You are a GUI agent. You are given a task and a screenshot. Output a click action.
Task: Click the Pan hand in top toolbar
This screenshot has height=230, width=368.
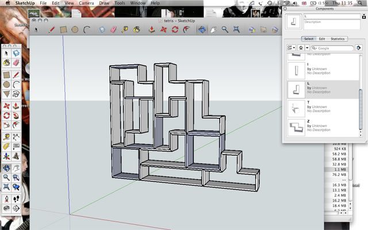tap(213, 29)
